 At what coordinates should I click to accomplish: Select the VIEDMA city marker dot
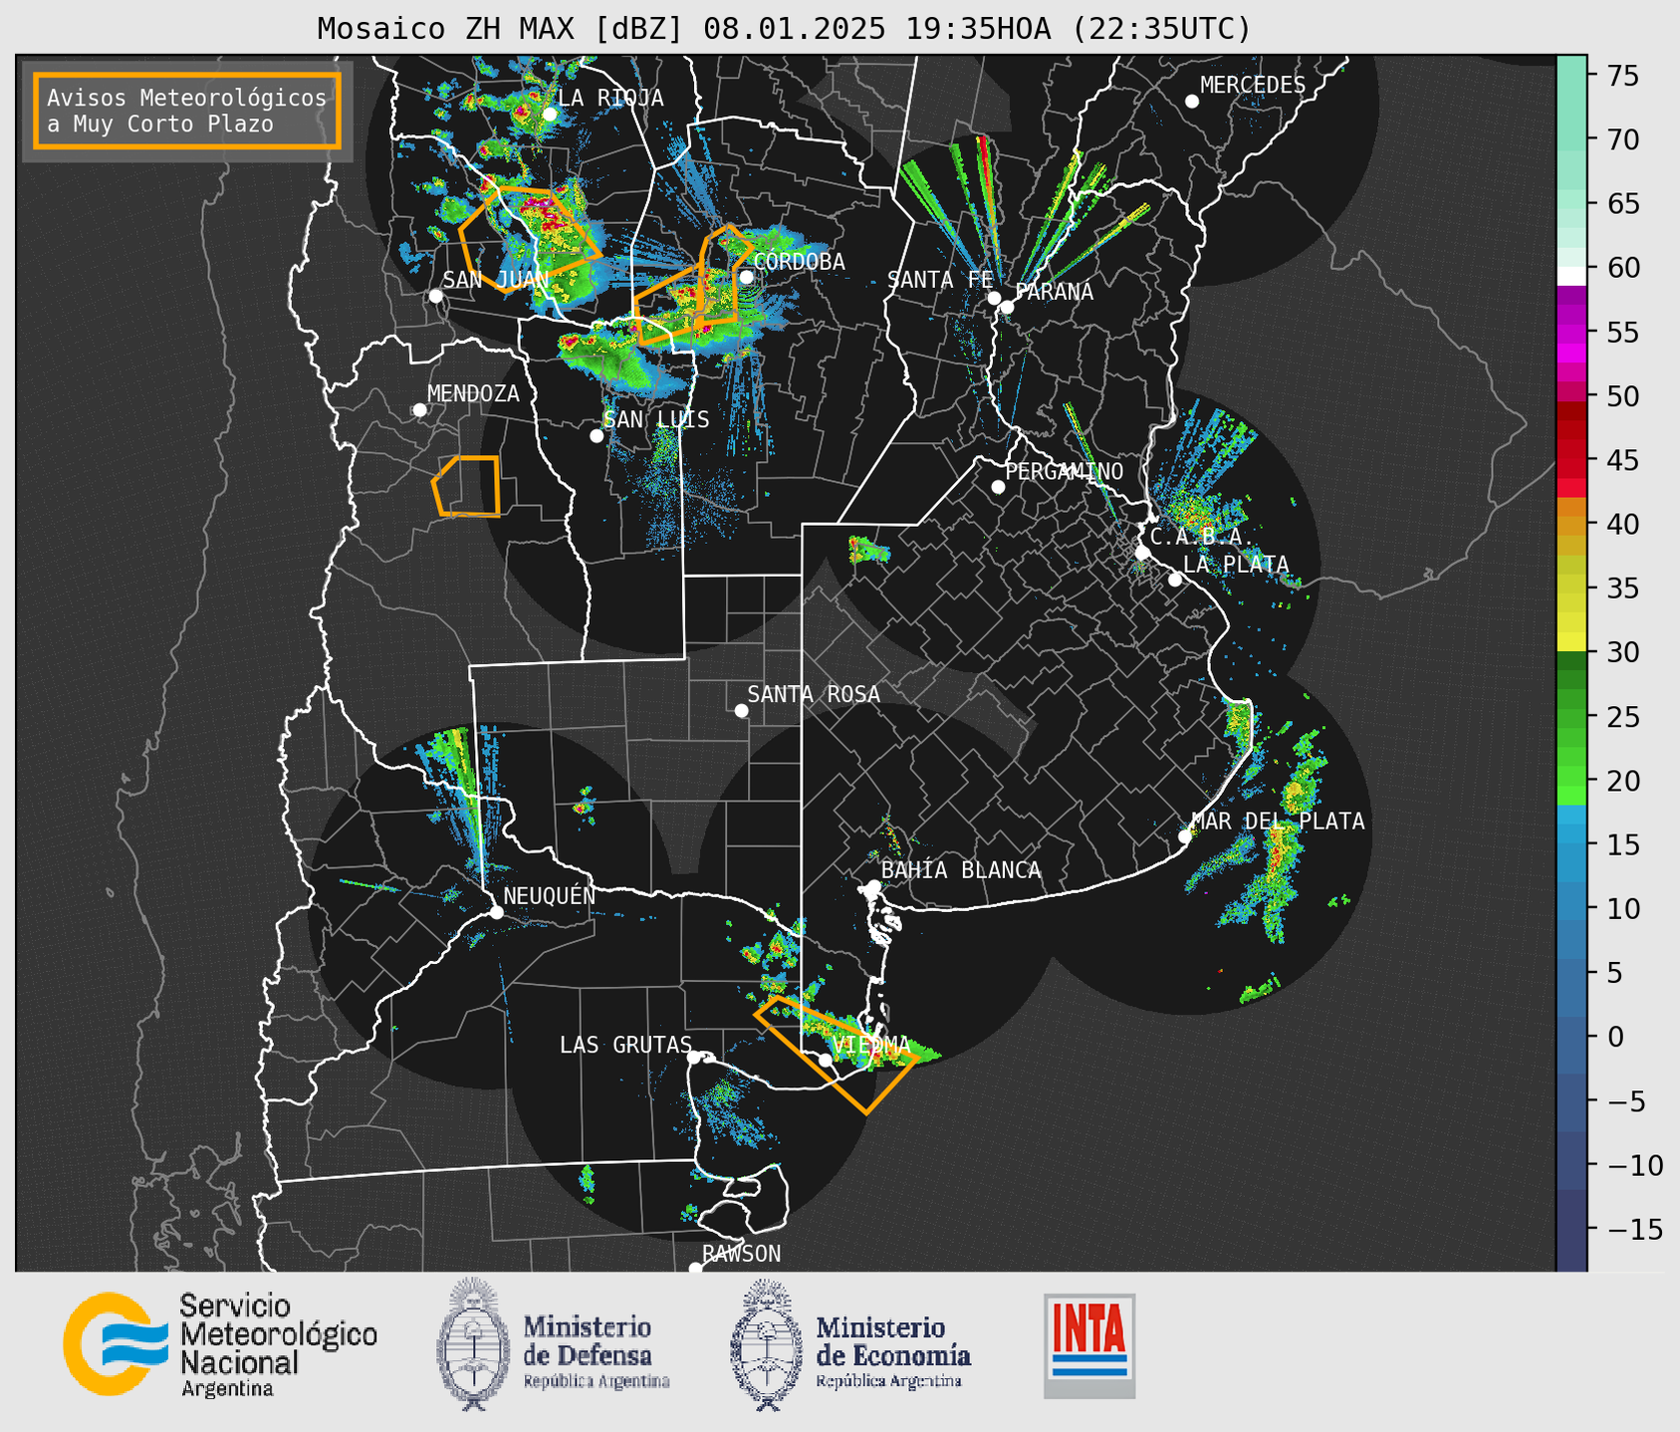[825, 1060]
